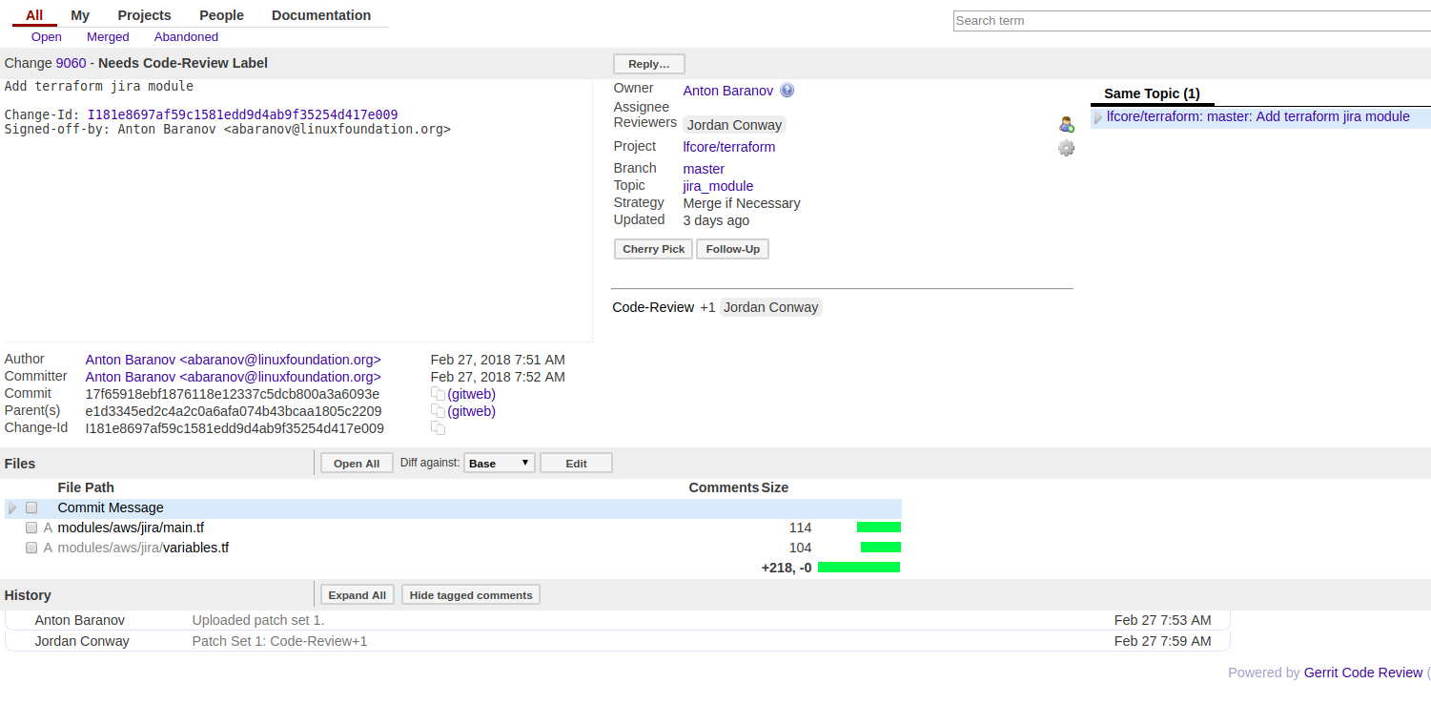Open the Commit Message file entry

tap(111, 508)
